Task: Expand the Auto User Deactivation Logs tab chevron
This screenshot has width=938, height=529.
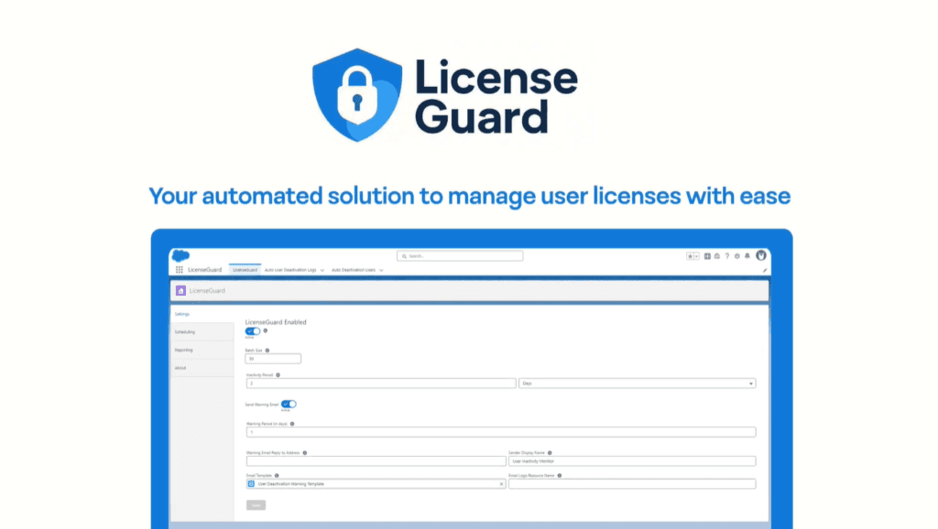Action: (x=322, y=270)
